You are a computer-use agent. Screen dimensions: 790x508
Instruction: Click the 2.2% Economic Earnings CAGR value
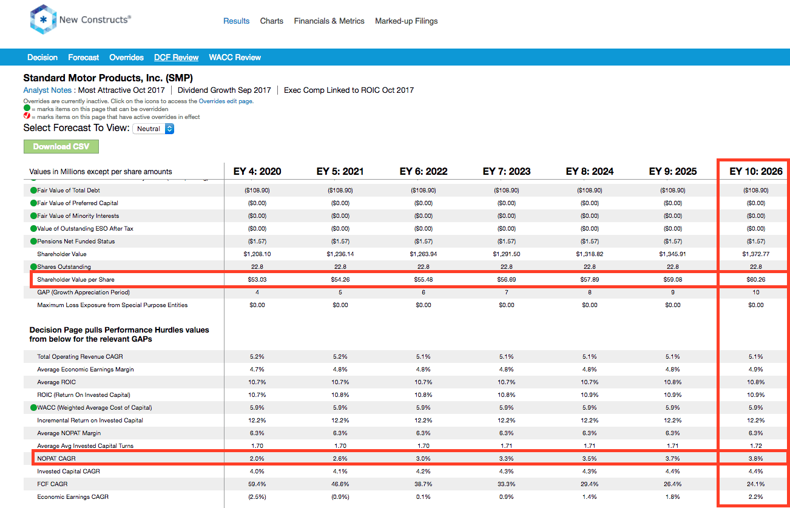click(756, 497)
